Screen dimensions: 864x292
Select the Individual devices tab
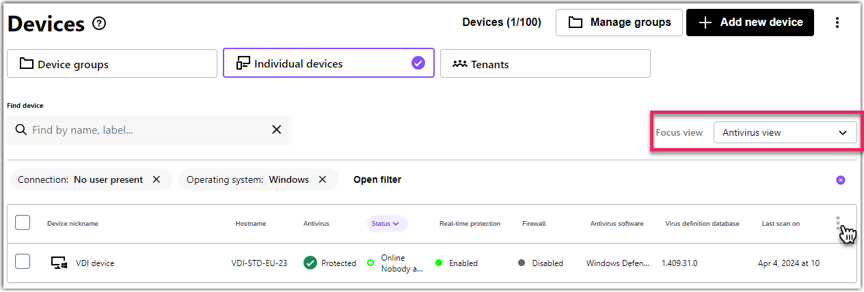tap(329, 63)
